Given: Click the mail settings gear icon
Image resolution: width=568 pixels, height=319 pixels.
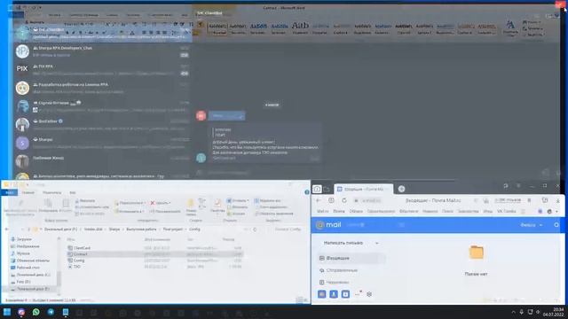Looking at the screenshot, I should 369,294.
